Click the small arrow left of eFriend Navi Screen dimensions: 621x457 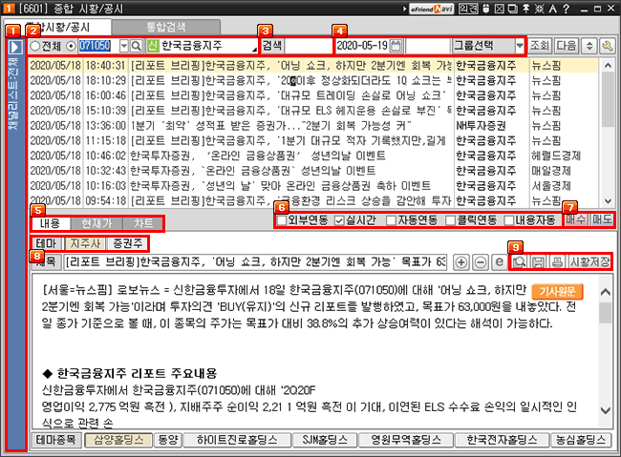point(404,9)
